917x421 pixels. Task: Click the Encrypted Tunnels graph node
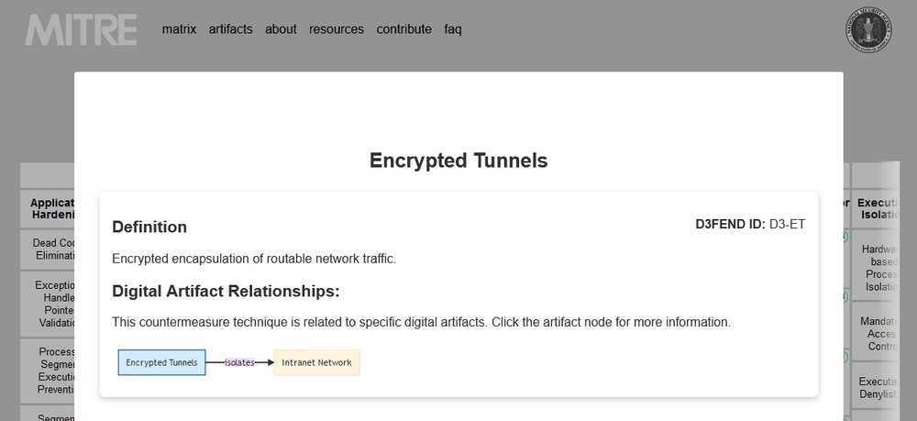pos(161,362)
